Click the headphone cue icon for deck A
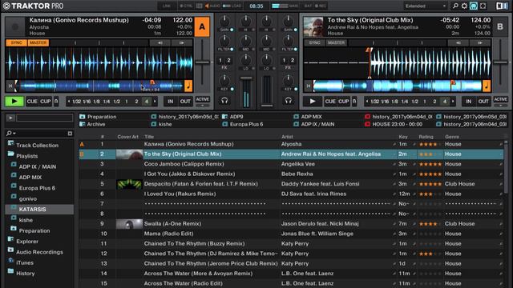 [224, 101]
